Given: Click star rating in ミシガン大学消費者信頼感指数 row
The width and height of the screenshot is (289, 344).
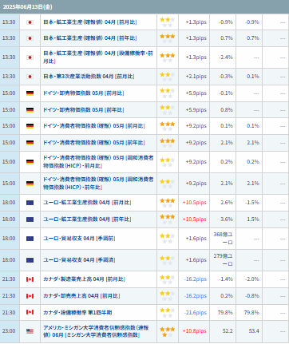Looking at the screenshot, I should [x=167, y=332].
